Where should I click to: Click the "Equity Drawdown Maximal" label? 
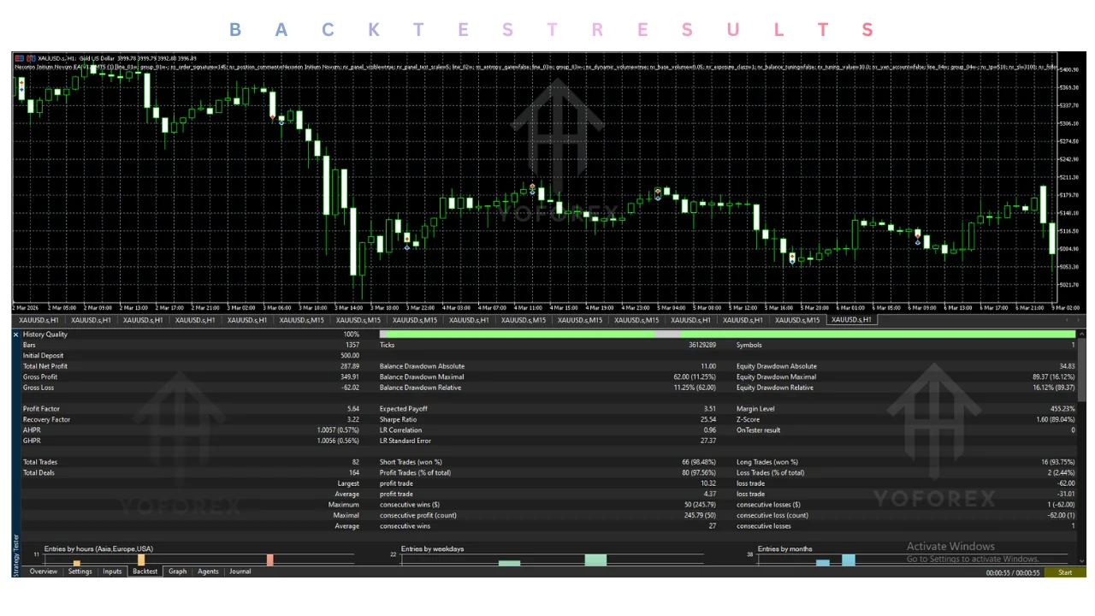776,376
